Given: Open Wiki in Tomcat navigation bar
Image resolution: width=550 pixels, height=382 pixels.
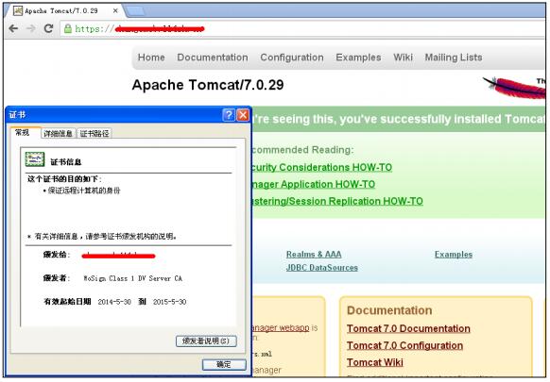Looking at the screenshot, I should click(403, 58).
